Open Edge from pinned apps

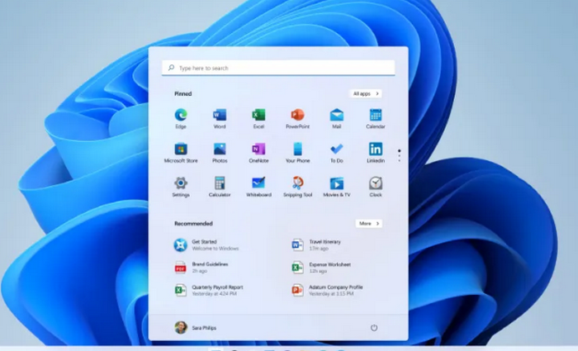(x=181, y=118)
